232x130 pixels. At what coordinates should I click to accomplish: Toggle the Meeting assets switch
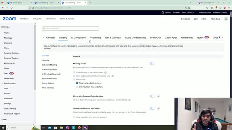point(152,64)
